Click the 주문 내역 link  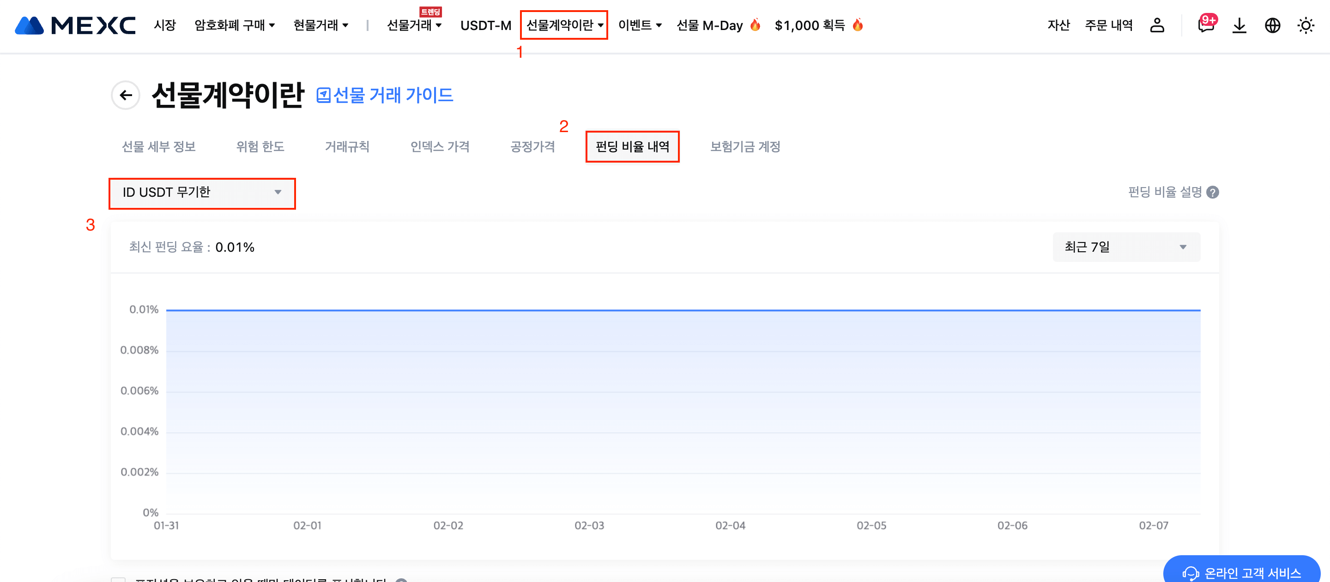(1108, 25)
